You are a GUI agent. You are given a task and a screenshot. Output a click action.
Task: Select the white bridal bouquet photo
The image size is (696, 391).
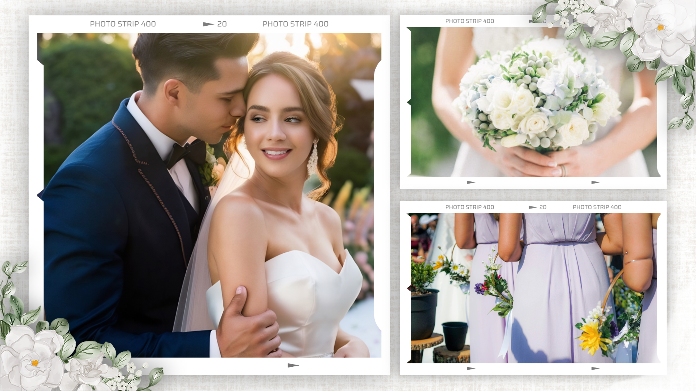click(x=533, y=103)
